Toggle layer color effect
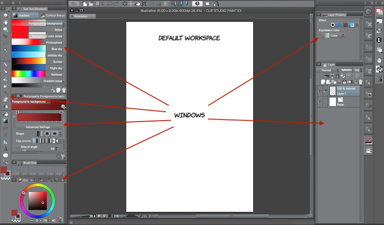 click(x=352, y=25)
